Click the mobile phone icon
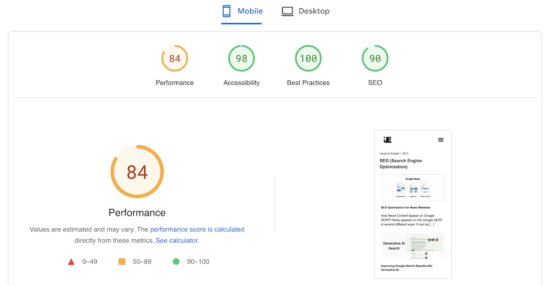 pyautogui.click(x=226, y=11)
